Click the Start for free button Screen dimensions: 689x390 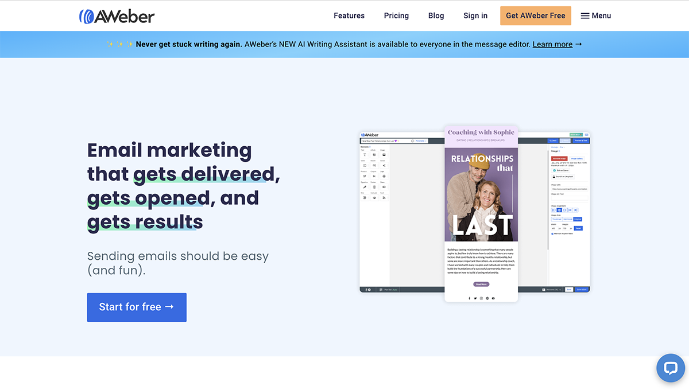[137, 307]
